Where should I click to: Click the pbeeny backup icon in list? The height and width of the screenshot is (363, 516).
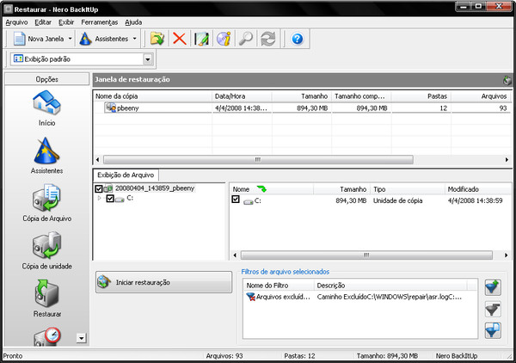coord(111,108)
